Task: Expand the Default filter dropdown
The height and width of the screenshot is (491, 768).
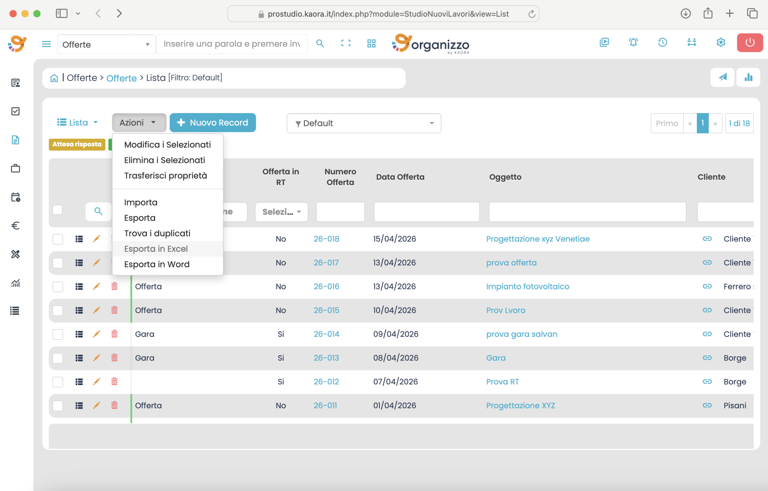Action: [x=364, y=123]
